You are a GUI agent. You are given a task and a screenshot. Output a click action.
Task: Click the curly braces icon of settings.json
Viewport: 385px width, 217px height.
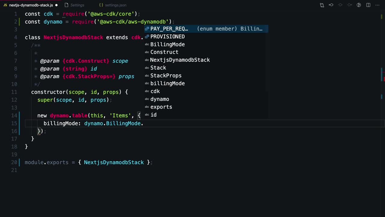pyautogui.click(x=101, y=5)
